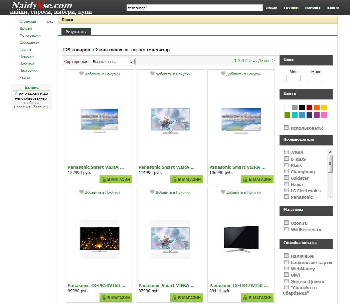Click NaidyVse.com site logo
Image resolution: width=350 pixels, height=304 pixels.
click(51, 8)
